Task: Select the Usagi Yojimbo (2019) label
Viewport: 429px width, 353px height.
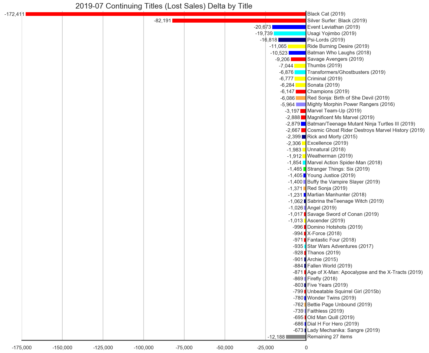Action: (x=332, y=34)
